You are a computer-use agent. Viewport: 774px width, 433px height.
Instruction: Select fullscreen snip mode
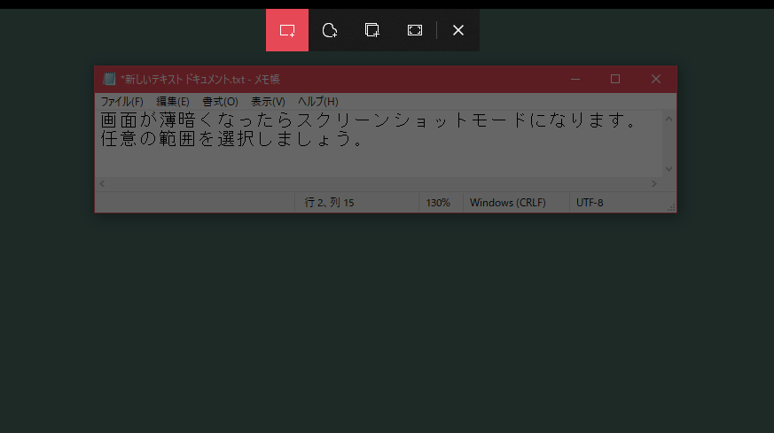415,30
